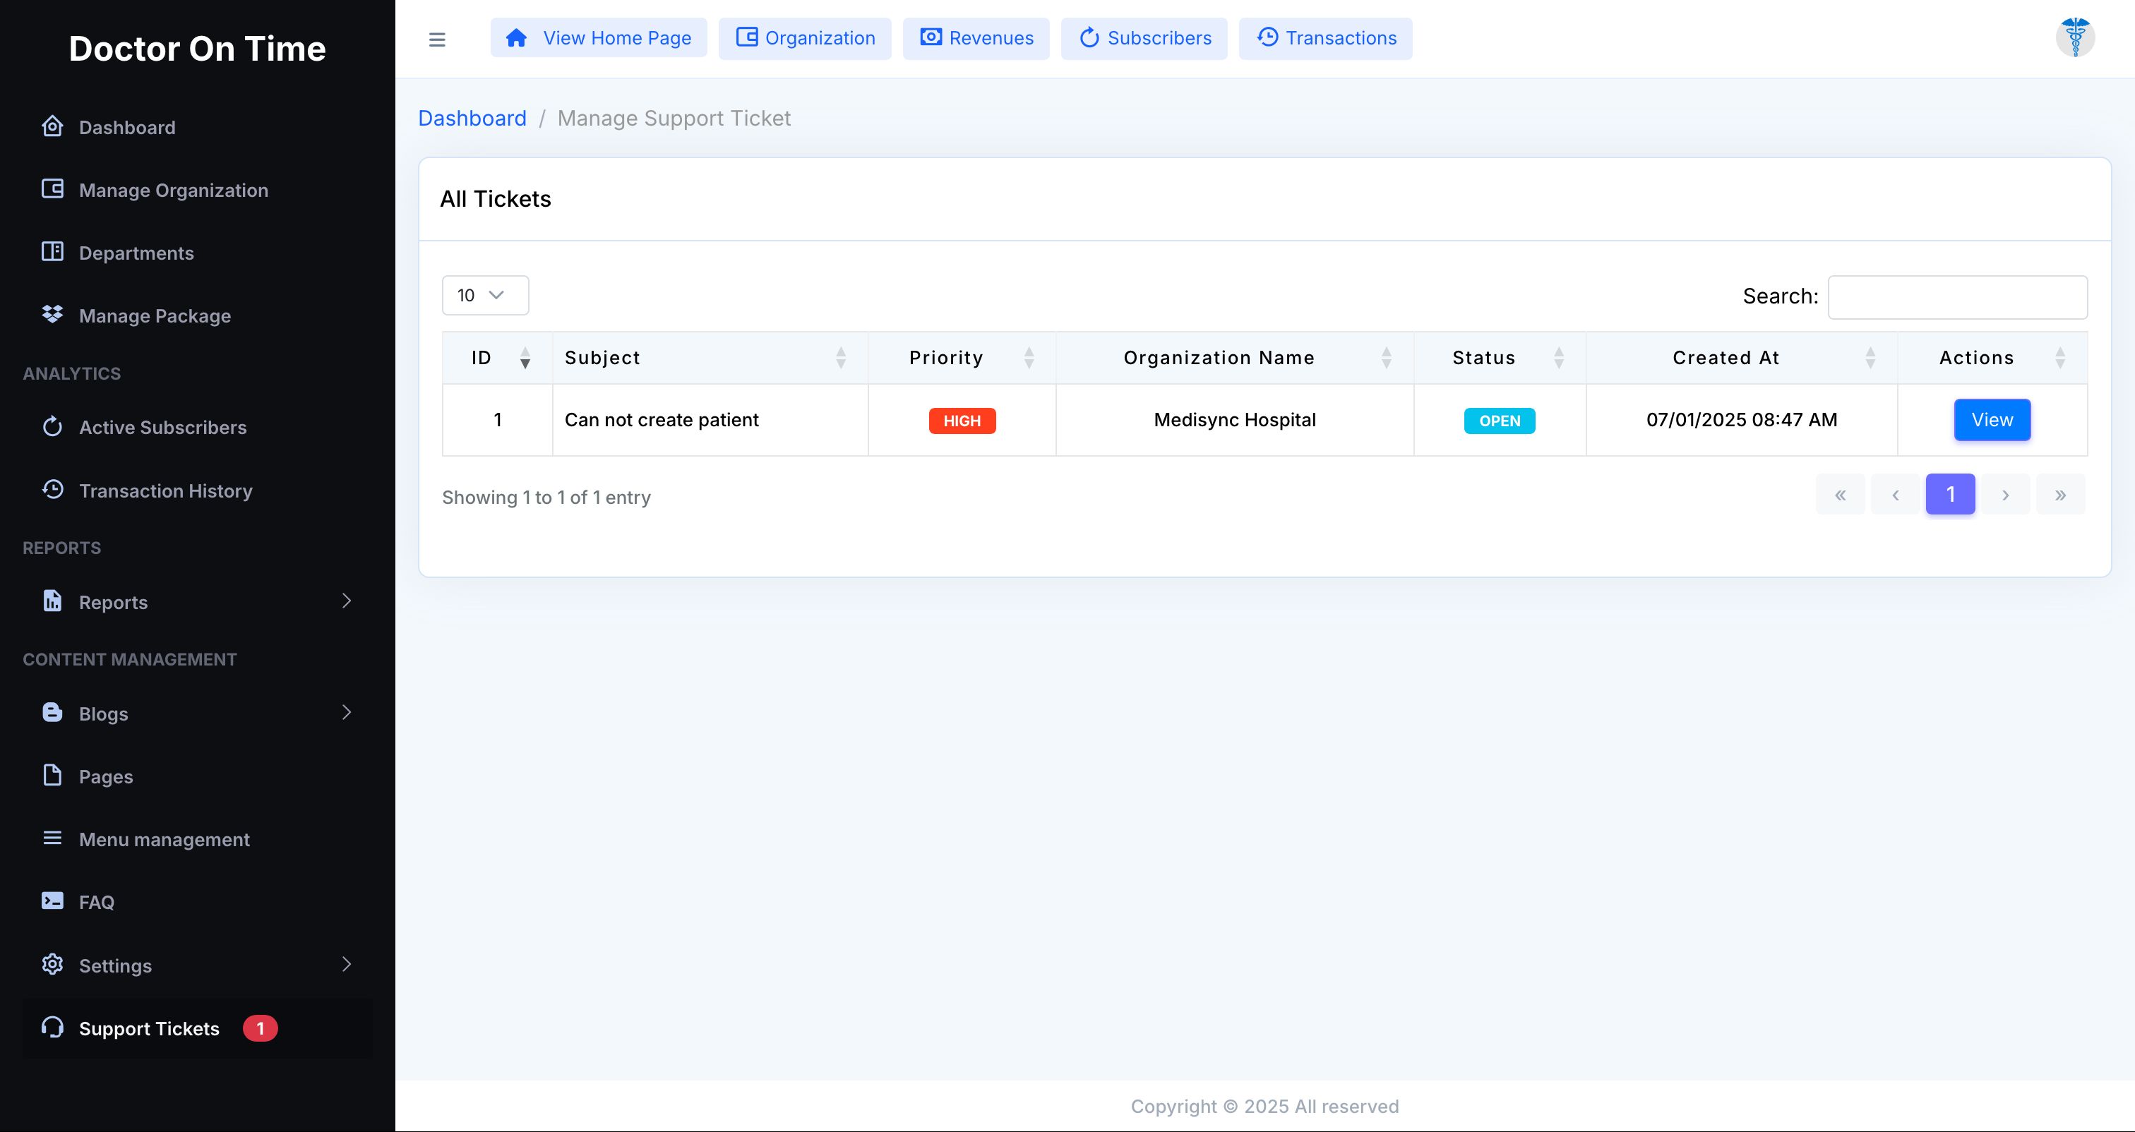Click the Menu management lines icon
The width and height of the screenshot is (2135, 1132).
(x=52, y=838)
